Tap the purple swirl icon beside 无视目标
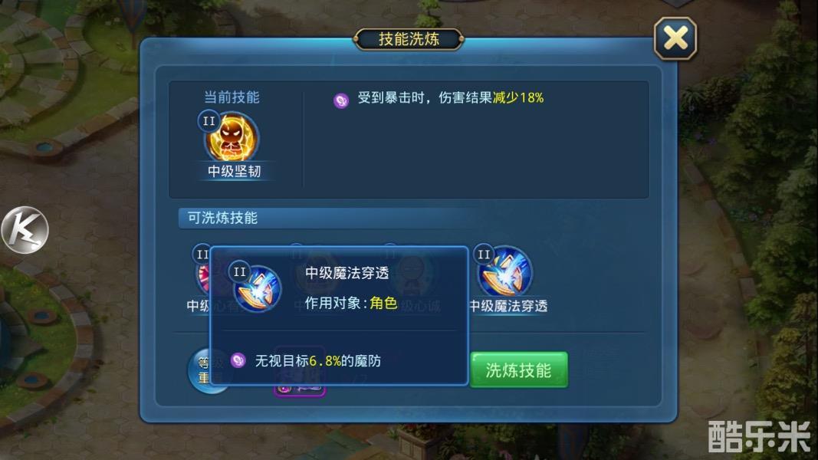 click(238, 360)
